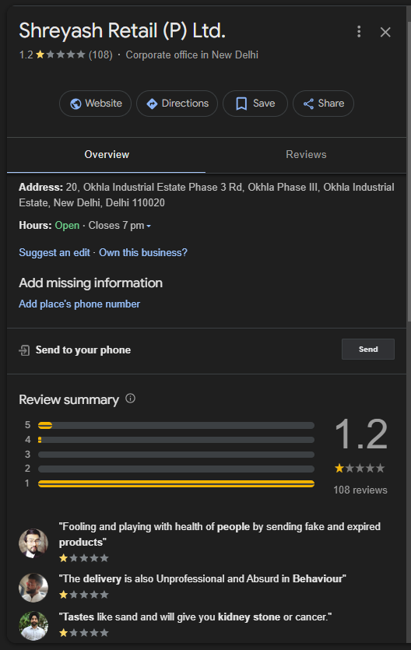Select the 5-star rating bar
411x650 pixels.
[176, 425]
